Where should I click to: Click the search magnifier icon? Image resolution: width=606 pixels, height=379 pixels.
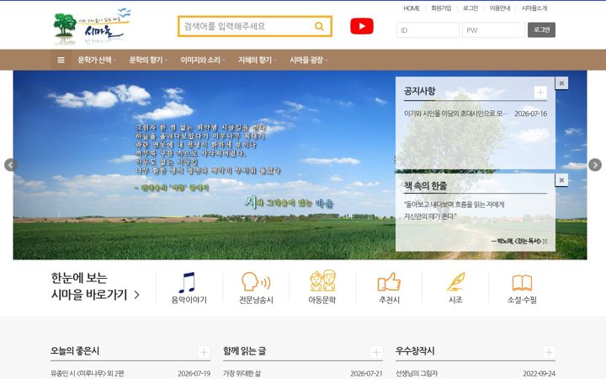(319, 26)
